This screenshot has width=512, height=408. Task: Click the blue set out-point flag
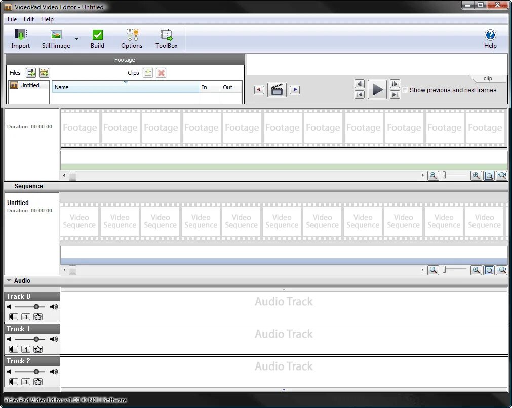295,90
